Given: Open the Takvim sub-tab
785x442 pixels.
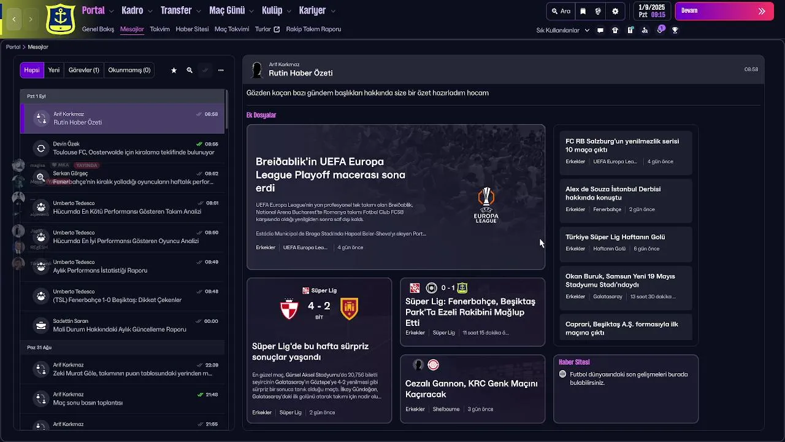Looking at the screenshot, I should [159, 29].
